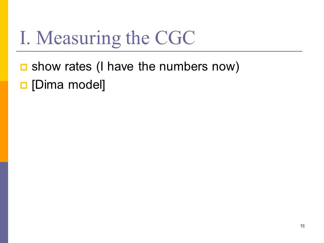Click the horizontal rule beneath the title
Viewport: 324px width, 243px height.
point(159,51)
